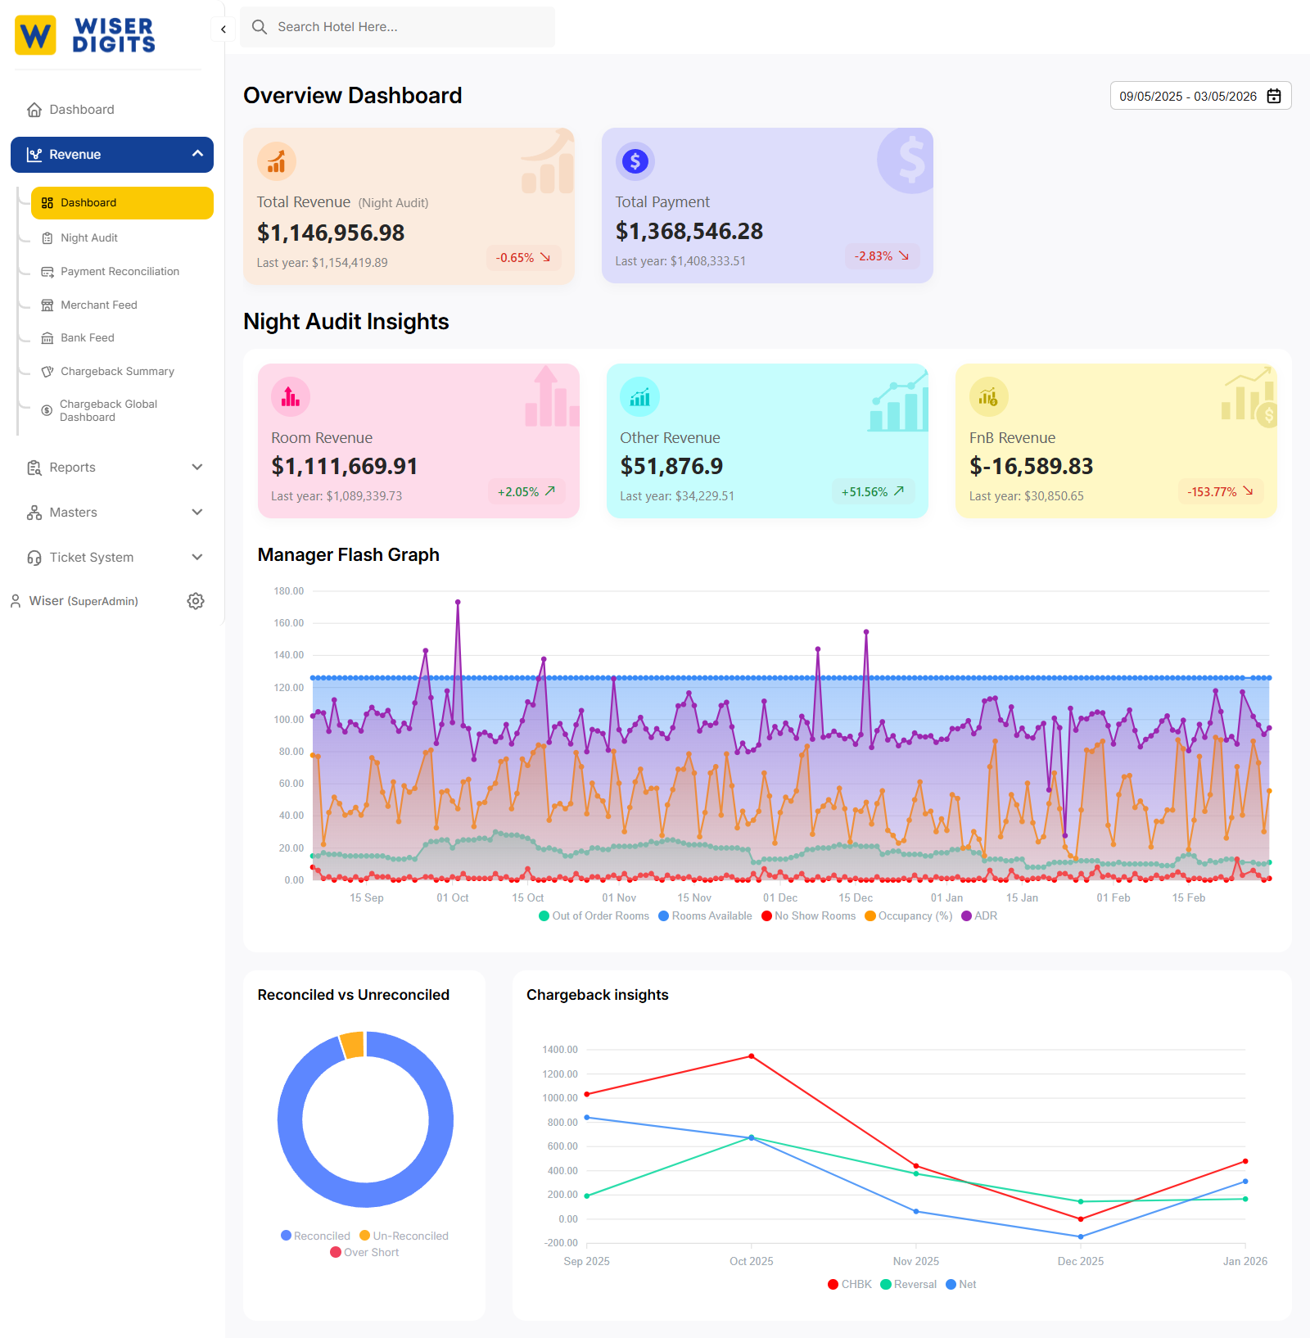Select Dashboard from the sidebar
1310x1338 pixels.
(x=80, y=109)
